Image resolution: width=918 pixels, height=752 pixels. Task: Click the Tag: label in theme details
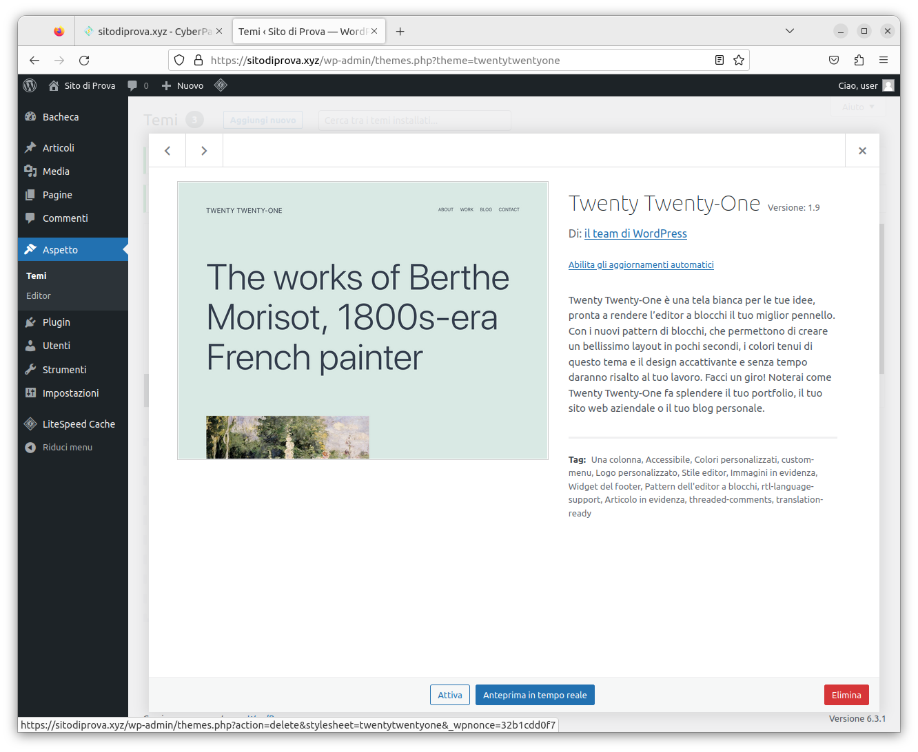click(578, 460)
